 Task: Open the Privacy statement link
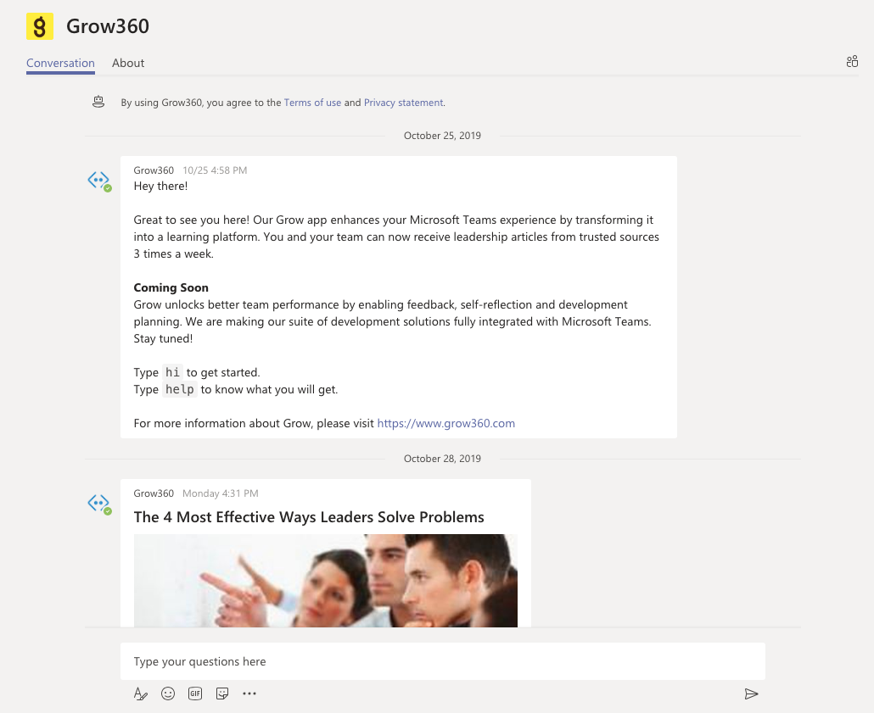click(x=404, y=103)
